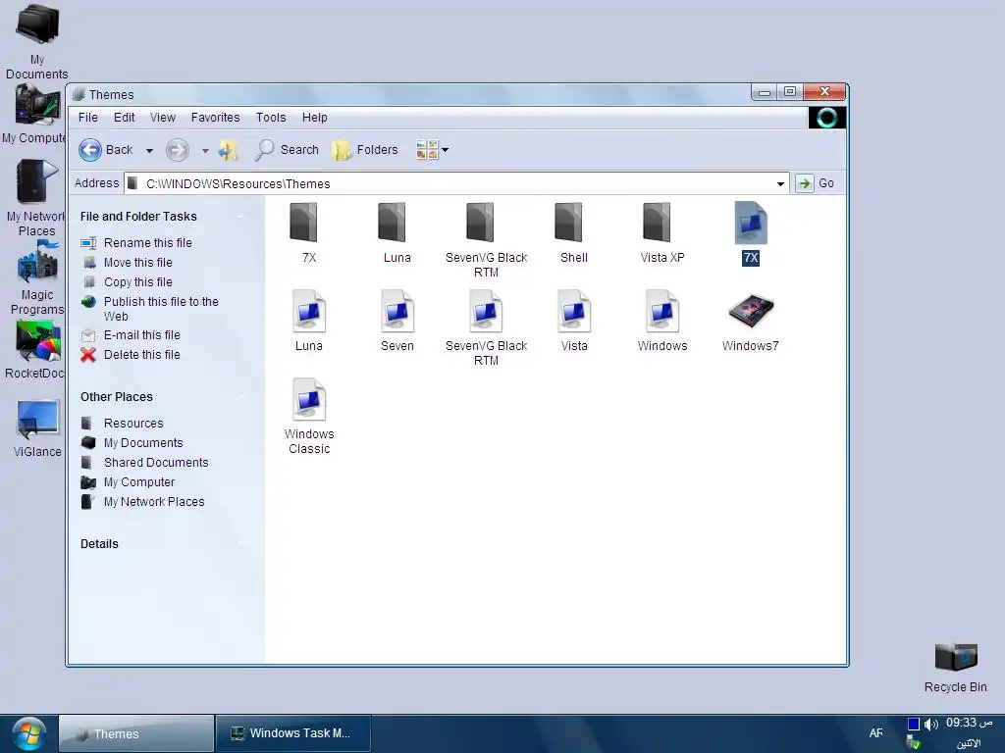Collapse the Other Places section
The height and width of the screenshot is (753, 1005).
(x=241, y=397)
